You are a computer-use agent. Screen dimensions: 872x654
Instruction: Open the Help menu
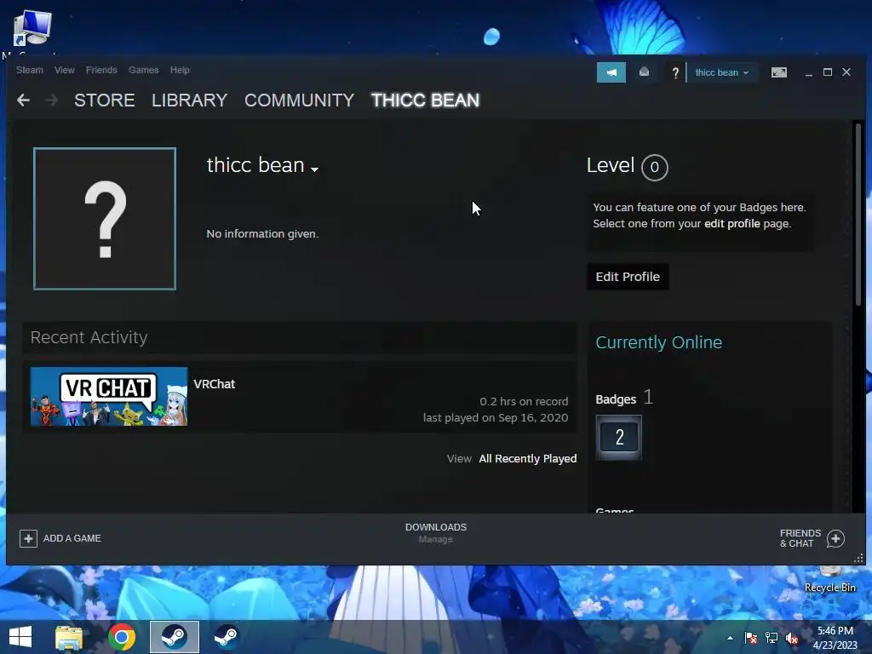[x=180, y=70]
